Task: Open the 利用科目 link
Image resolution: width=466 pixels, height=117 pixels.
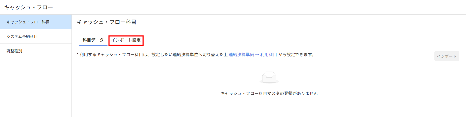Action: pyautogui.click(x=269, y=55)
